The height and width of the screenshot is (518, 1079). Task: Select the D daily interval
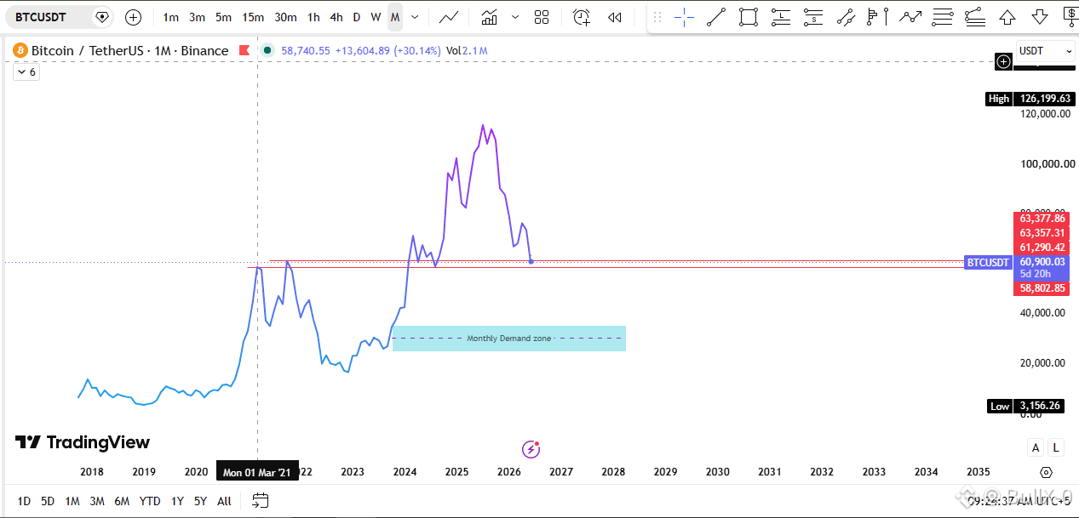click(357, 17)
